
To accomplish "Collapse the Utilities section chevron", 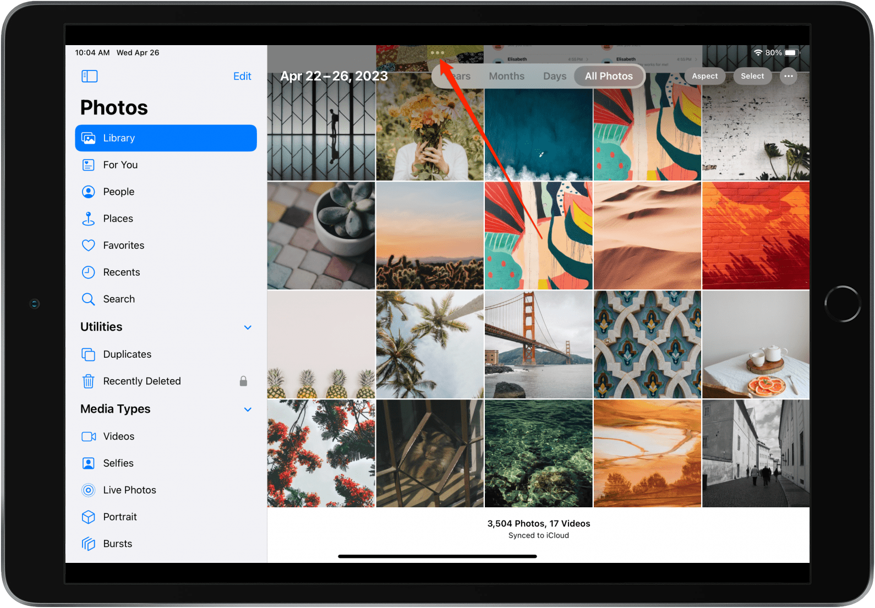I will click(x=248, y=327).
